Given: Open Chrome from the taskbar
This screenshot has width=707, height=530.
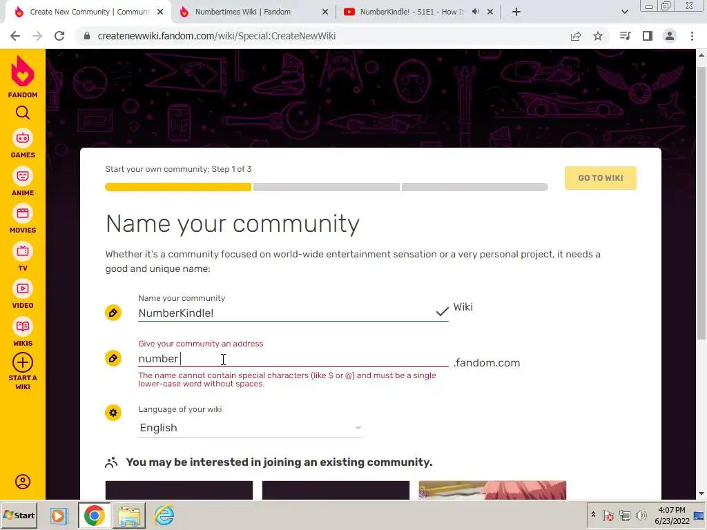Looking at the screenshot, I should [x=94, y=515].
